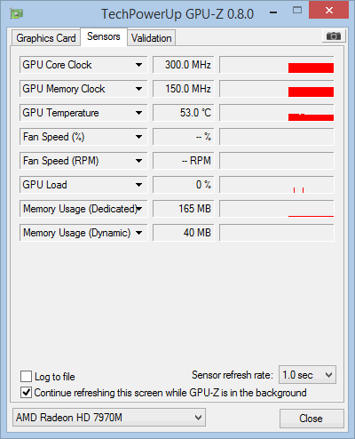Click the GPU Temperature red history graph
Viewport: 355px width, 439px height.
point(277,113)
